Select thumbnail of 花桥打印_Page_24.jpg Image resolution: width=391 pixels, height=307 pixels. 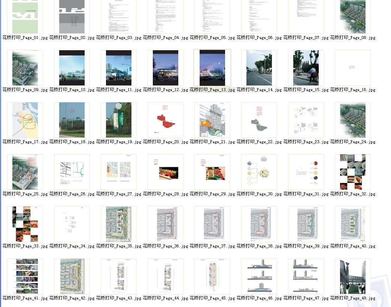[x=352, y=120]
